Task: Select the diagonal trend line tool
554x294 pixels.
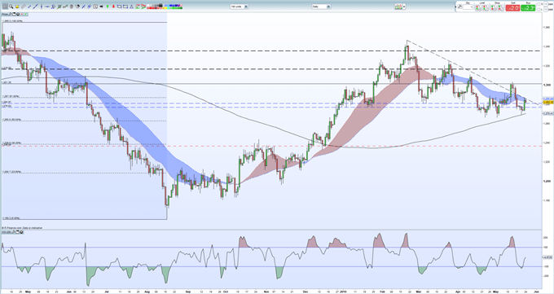Action: coord(35,7)
